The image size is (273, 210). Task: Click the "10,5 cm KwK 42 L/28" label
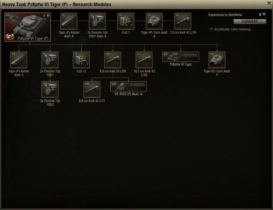pos(144,73)
